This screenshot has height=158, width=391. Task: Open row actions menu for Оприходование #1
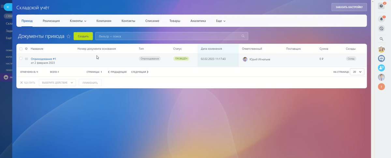click(26, 59)
